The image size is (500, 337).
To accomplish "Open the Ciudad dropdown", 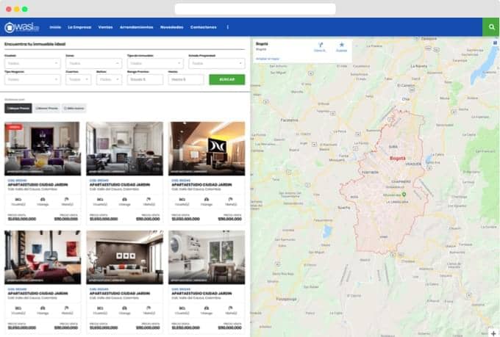I will click(x=32, y=64).
